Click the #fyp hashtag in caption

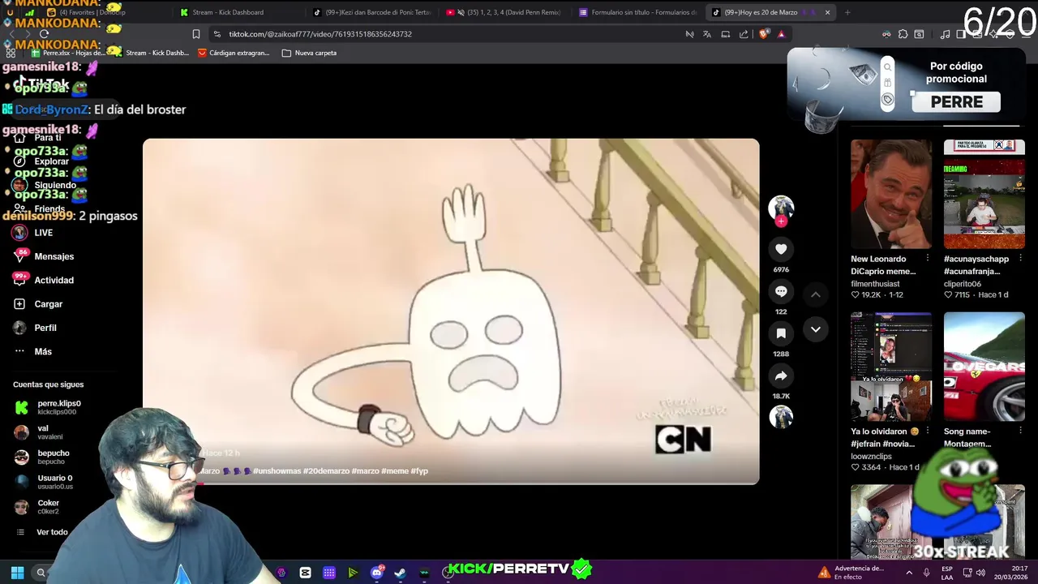(x=419, y=471)
